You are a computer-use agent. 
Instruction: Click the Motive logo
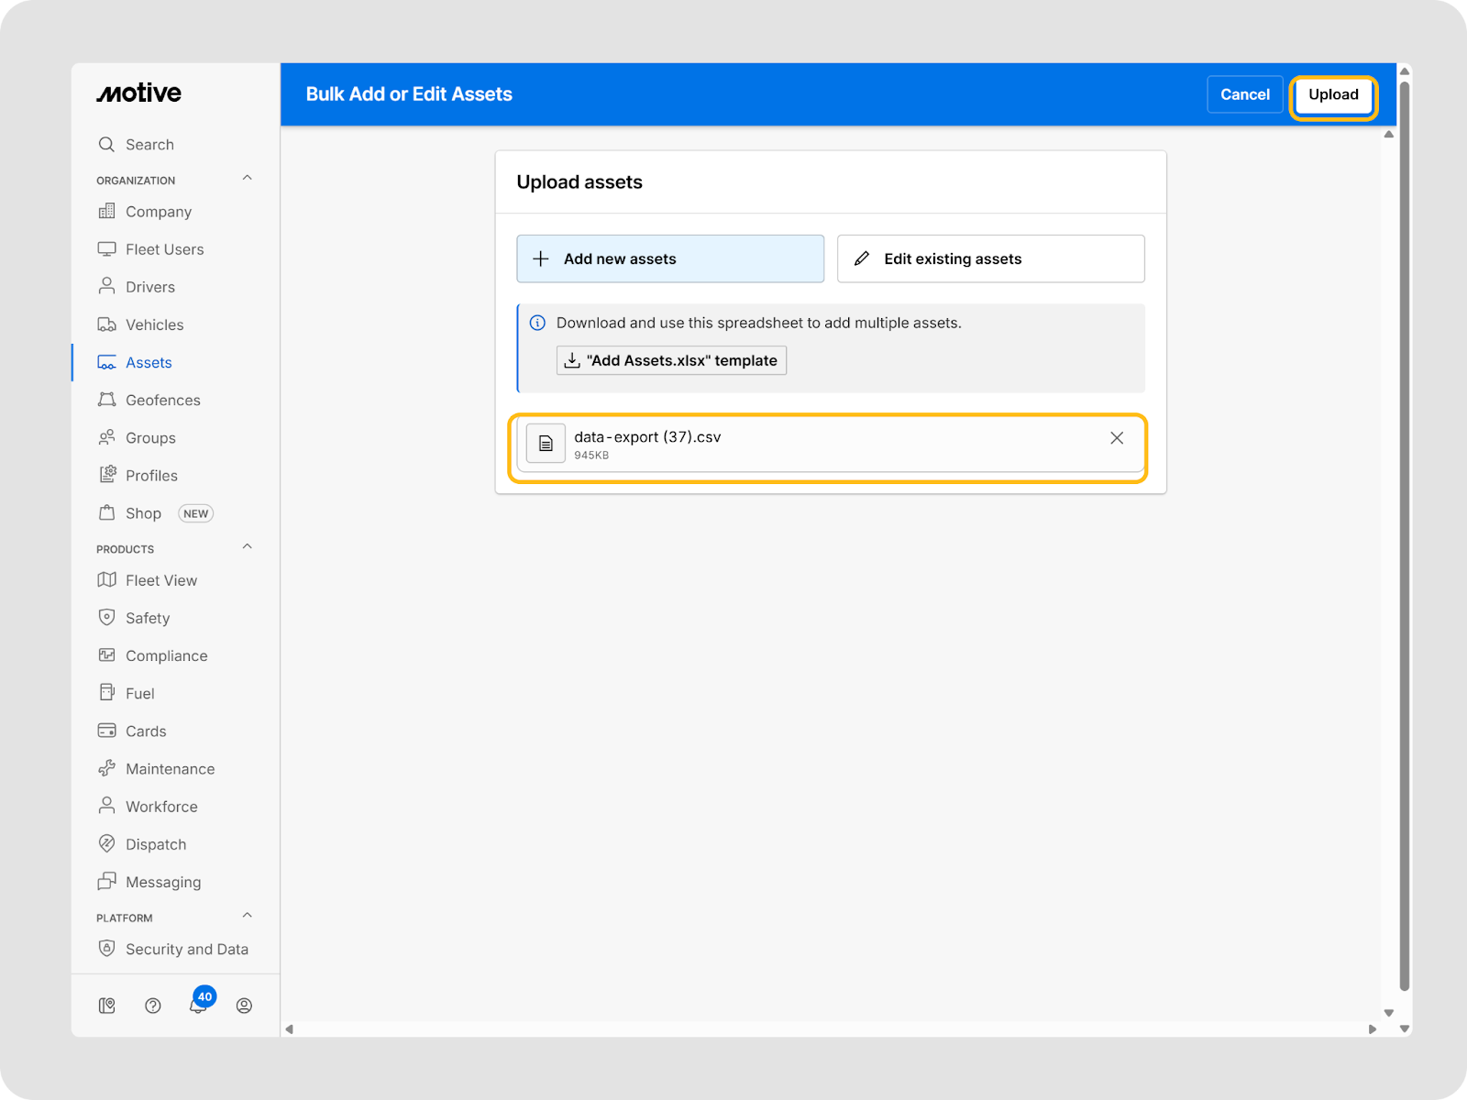pos(139,93)
